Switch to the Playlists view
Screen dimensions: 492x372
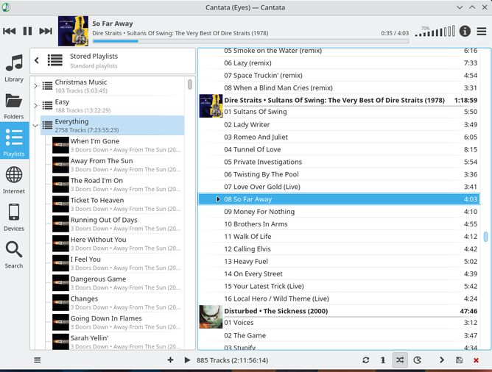point(14,142)
